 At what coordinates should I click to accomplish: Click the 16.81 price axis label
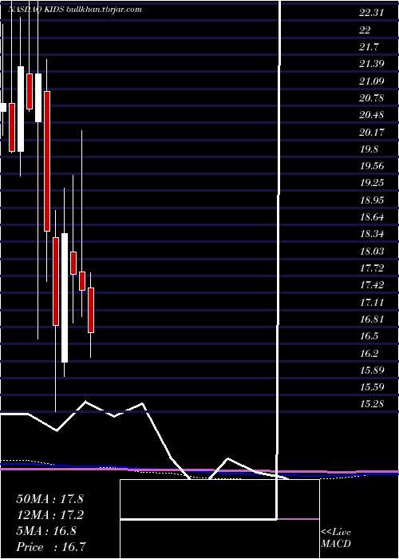tap(372, 319)
